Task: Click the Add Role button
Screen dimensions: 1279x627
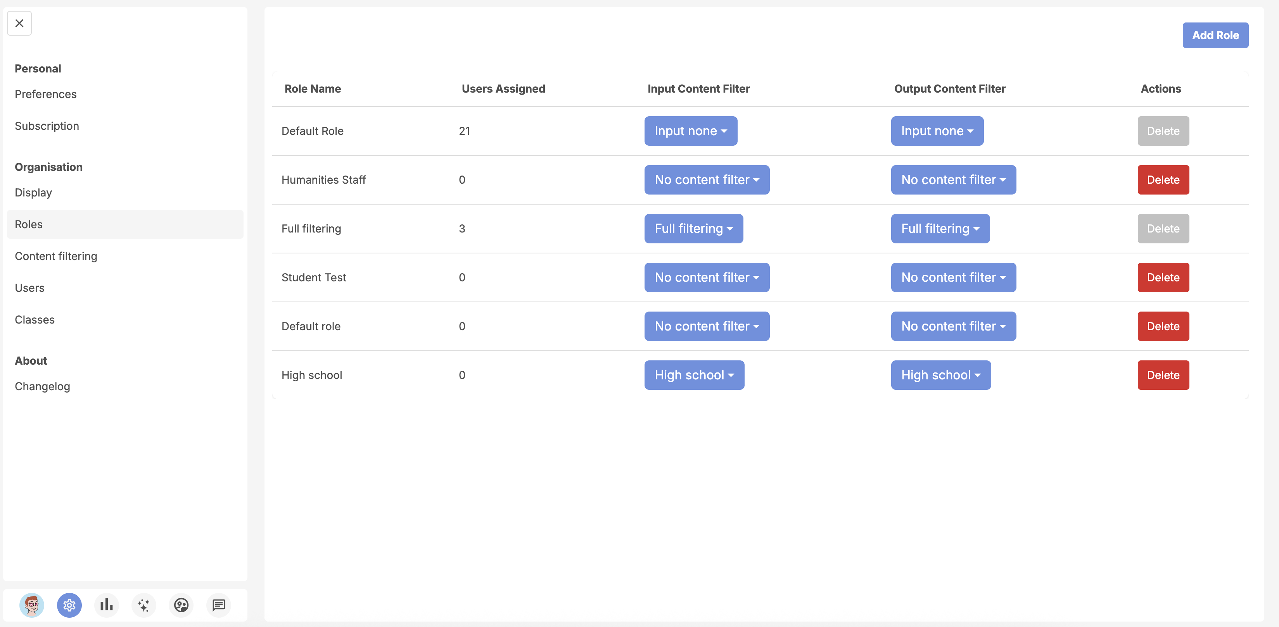Action: click(1215, 35)
